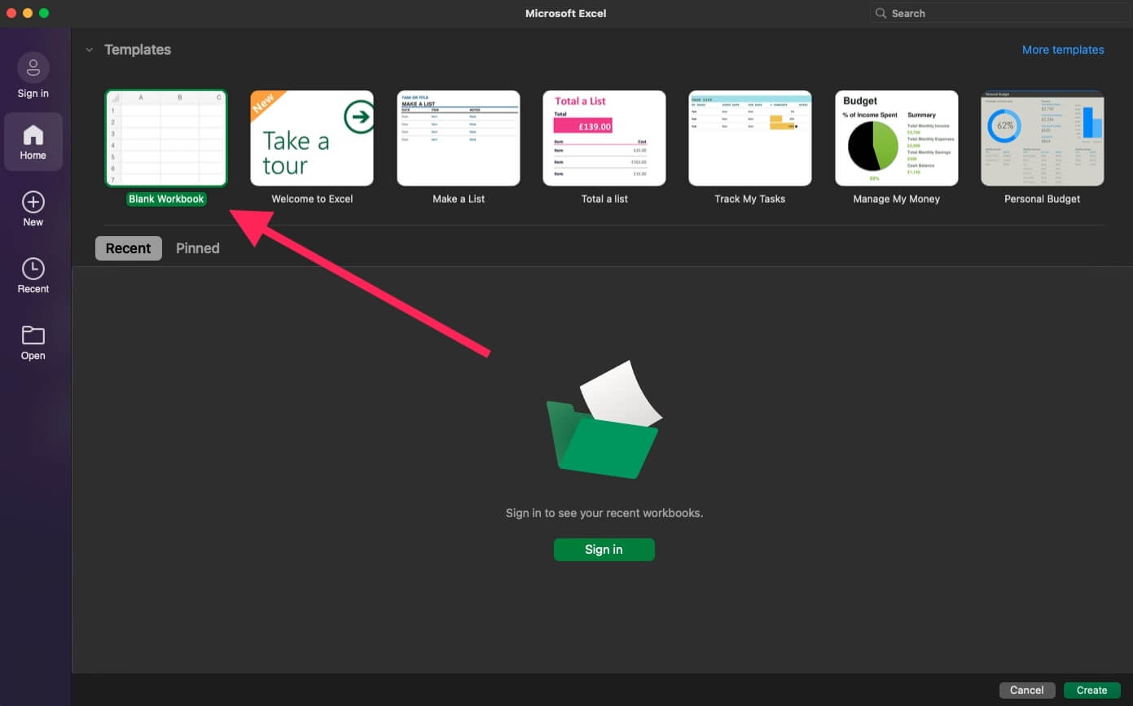This screenshot has height=706, width=1133.
Task: Select the Manage My Money template
Action: (896, 138)
